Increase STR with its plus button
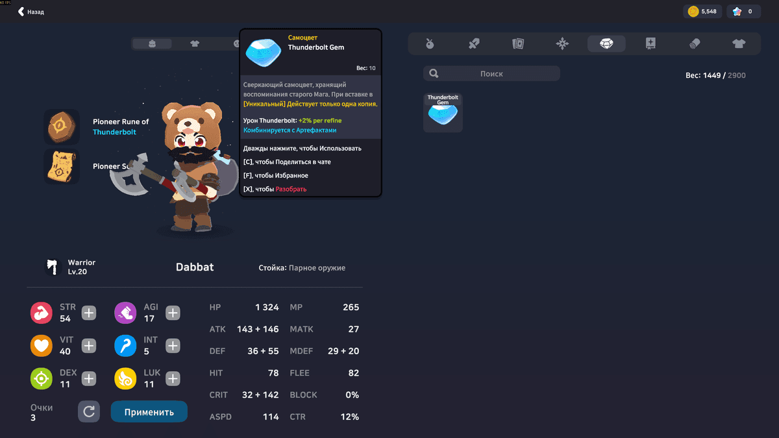The height and width of the screenshot is (438, 779). (x=89, y=313)
